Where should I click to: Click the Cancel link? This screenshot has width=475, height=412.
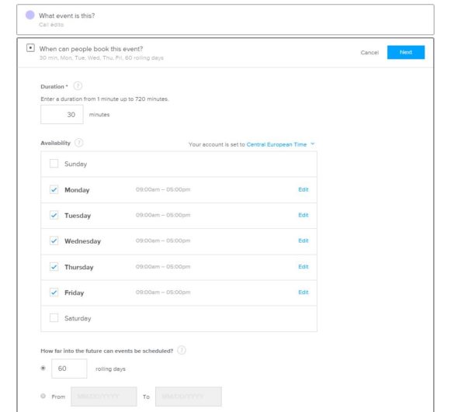[369, 52]
